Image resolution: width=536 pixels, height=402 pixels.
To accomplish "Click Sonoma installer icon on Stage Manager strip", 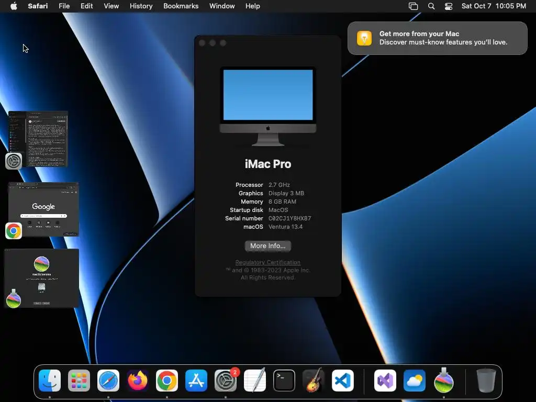I will (x=14, y=299).
